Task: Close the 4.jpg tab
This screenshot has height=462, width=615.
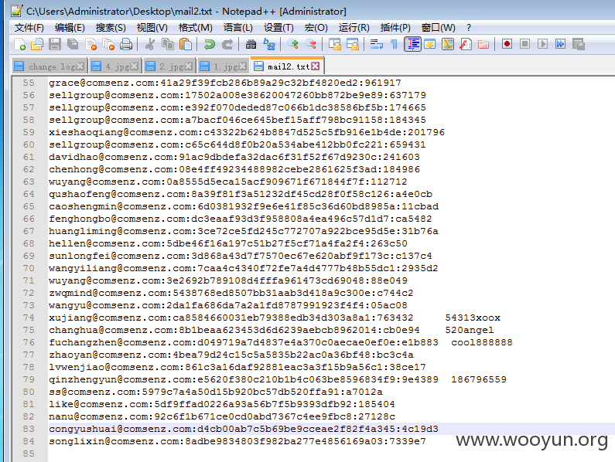Action: tap(134, 66)
